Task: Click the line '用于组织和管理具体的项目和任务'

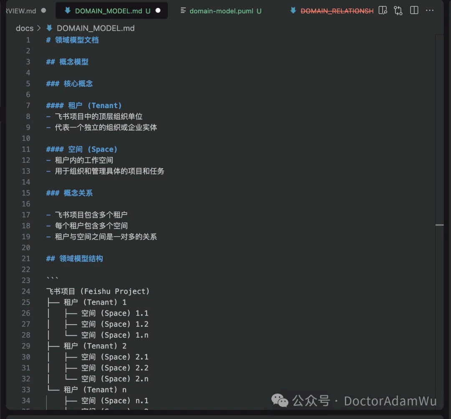Action: [109, 171]
